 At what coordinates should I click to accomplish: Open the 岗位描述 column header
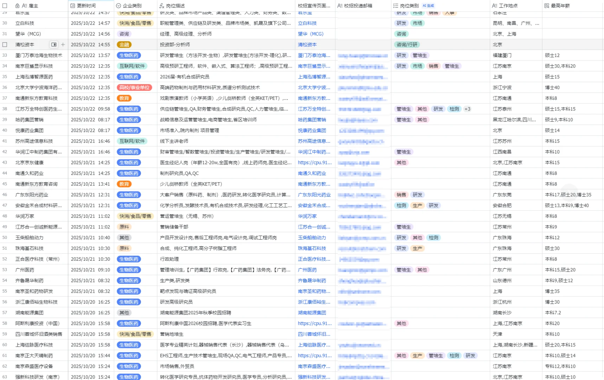tap(226, 6)
